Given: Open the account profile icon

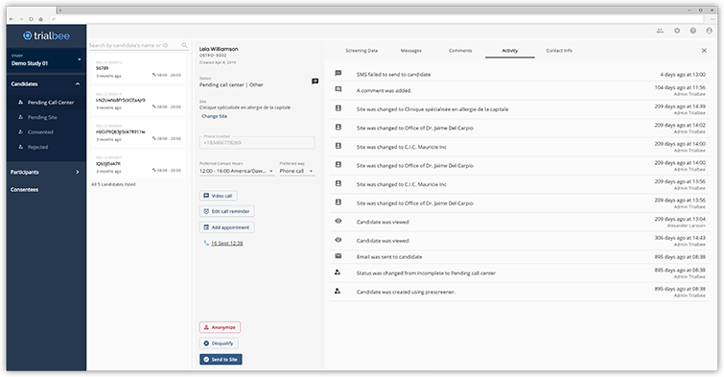Looking at the screenshot, I should click(x=710, y=31).
